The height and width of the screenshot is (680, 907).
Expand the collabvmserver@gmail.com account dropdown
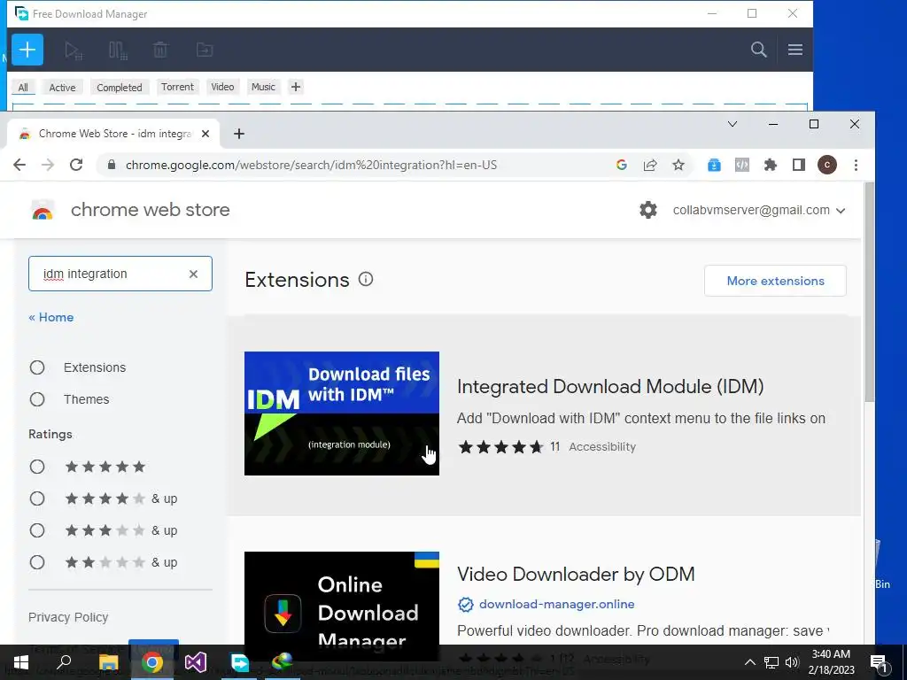pyautogui.click(x=758, y=211)
